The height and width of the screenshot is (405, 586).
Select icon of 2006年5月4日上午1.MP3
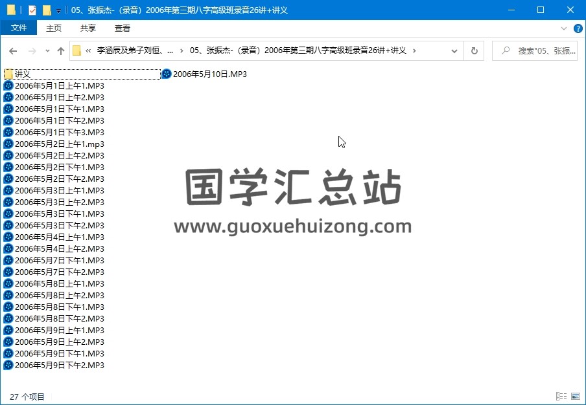8,237
